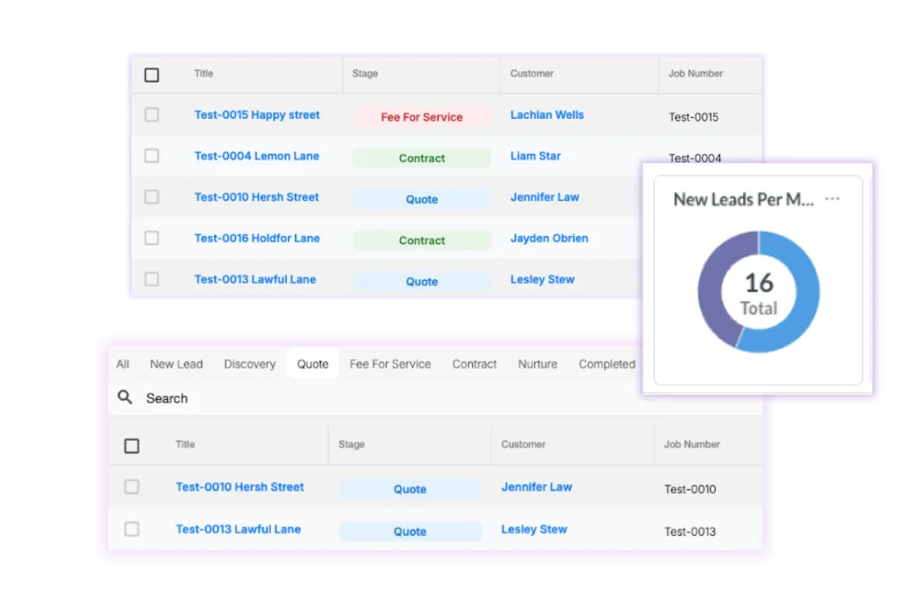The width and height of the screenshot is (914, 609).
Task: Switch to the Discovery tab
Action: click(250, 364)
